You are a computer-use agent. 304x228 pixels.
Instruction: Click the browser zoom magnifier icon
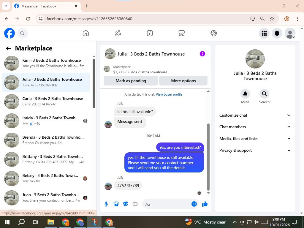[x=262, y=19]
